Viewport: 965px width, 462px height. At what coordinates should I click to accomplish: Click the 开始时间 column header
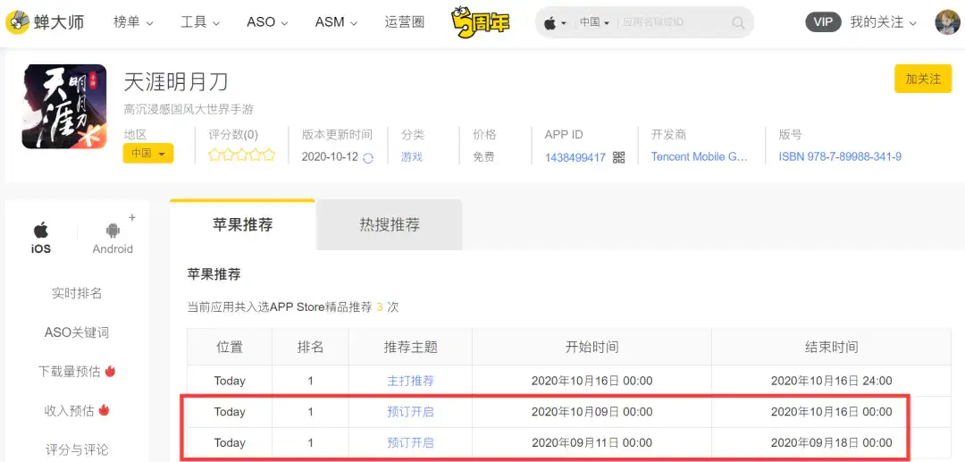[592, 347]
